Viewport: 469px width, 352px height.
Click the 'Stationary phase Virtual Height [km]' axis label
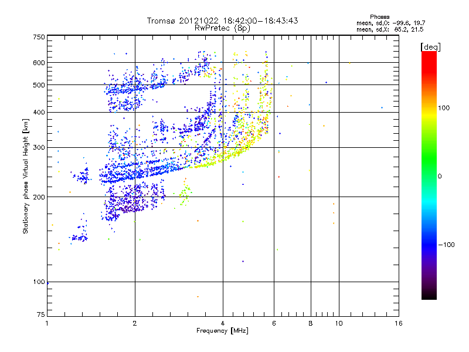26,177
